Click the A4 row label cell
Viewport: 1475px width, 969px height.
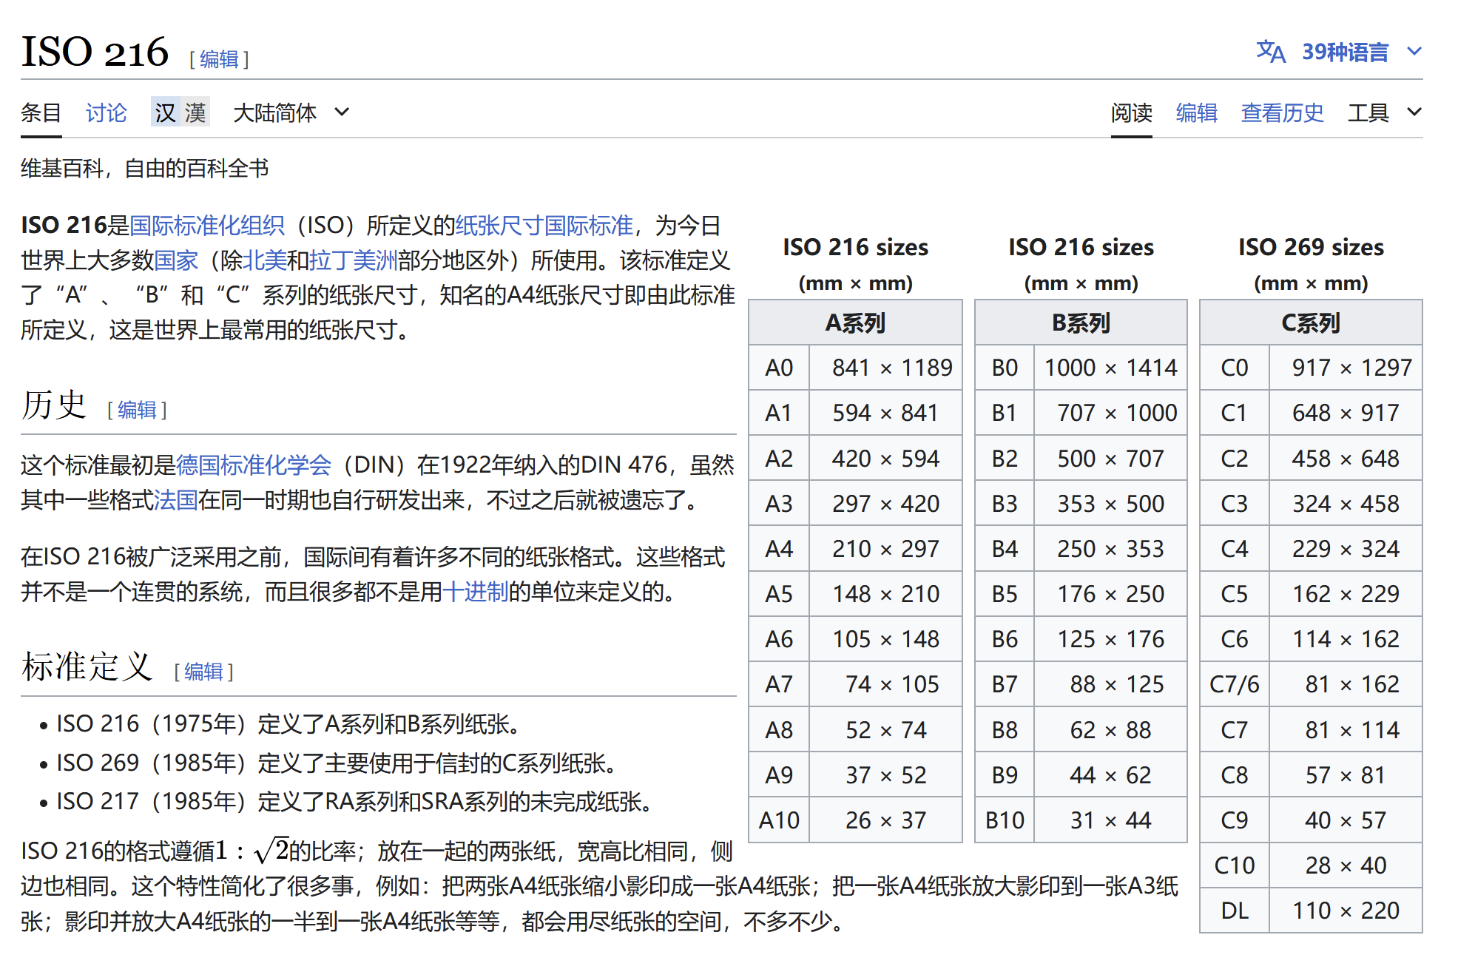click(x=779, y=549)
